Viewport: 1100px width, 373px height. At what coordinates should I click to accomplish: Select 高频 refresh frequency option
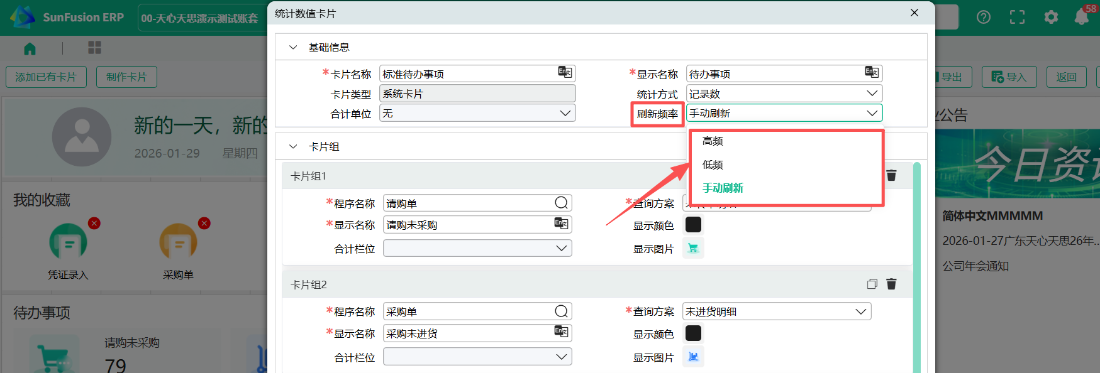click(713, 141)
